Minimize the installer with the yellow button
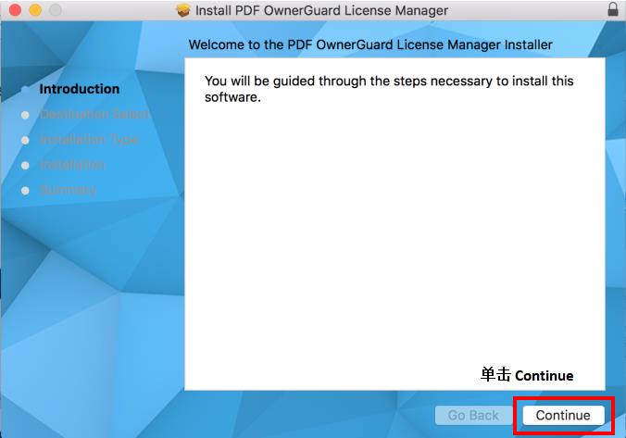This screenshot has width=626, height=438. [35, 10]
